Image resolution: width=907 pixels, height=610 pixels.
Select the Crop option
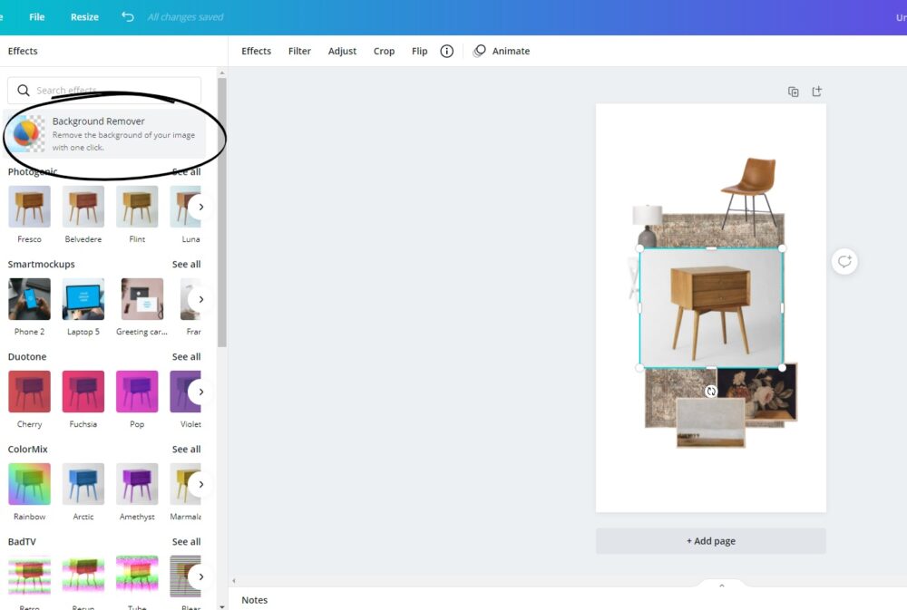[384, 51]
